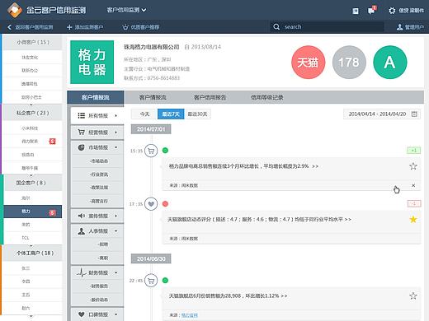
Task: Select TCL in the 国企客户 list
Action: (x=32, y=238)
